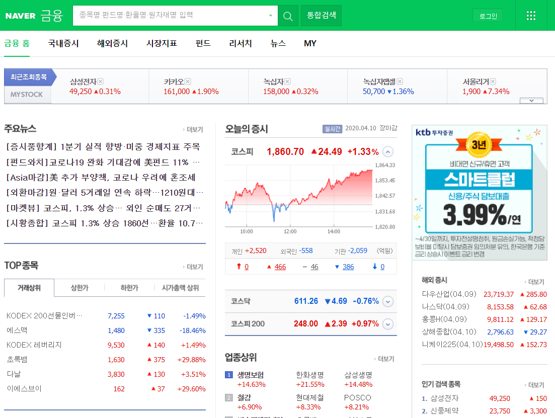Open news headline starting with [증시풍향계]
Screen dimensions: 555x418
[x=103, y=146]
